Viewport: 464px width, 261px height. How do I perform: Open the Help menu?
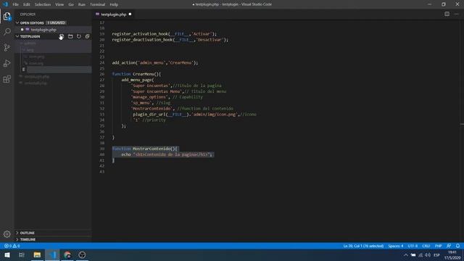point(114,4)
